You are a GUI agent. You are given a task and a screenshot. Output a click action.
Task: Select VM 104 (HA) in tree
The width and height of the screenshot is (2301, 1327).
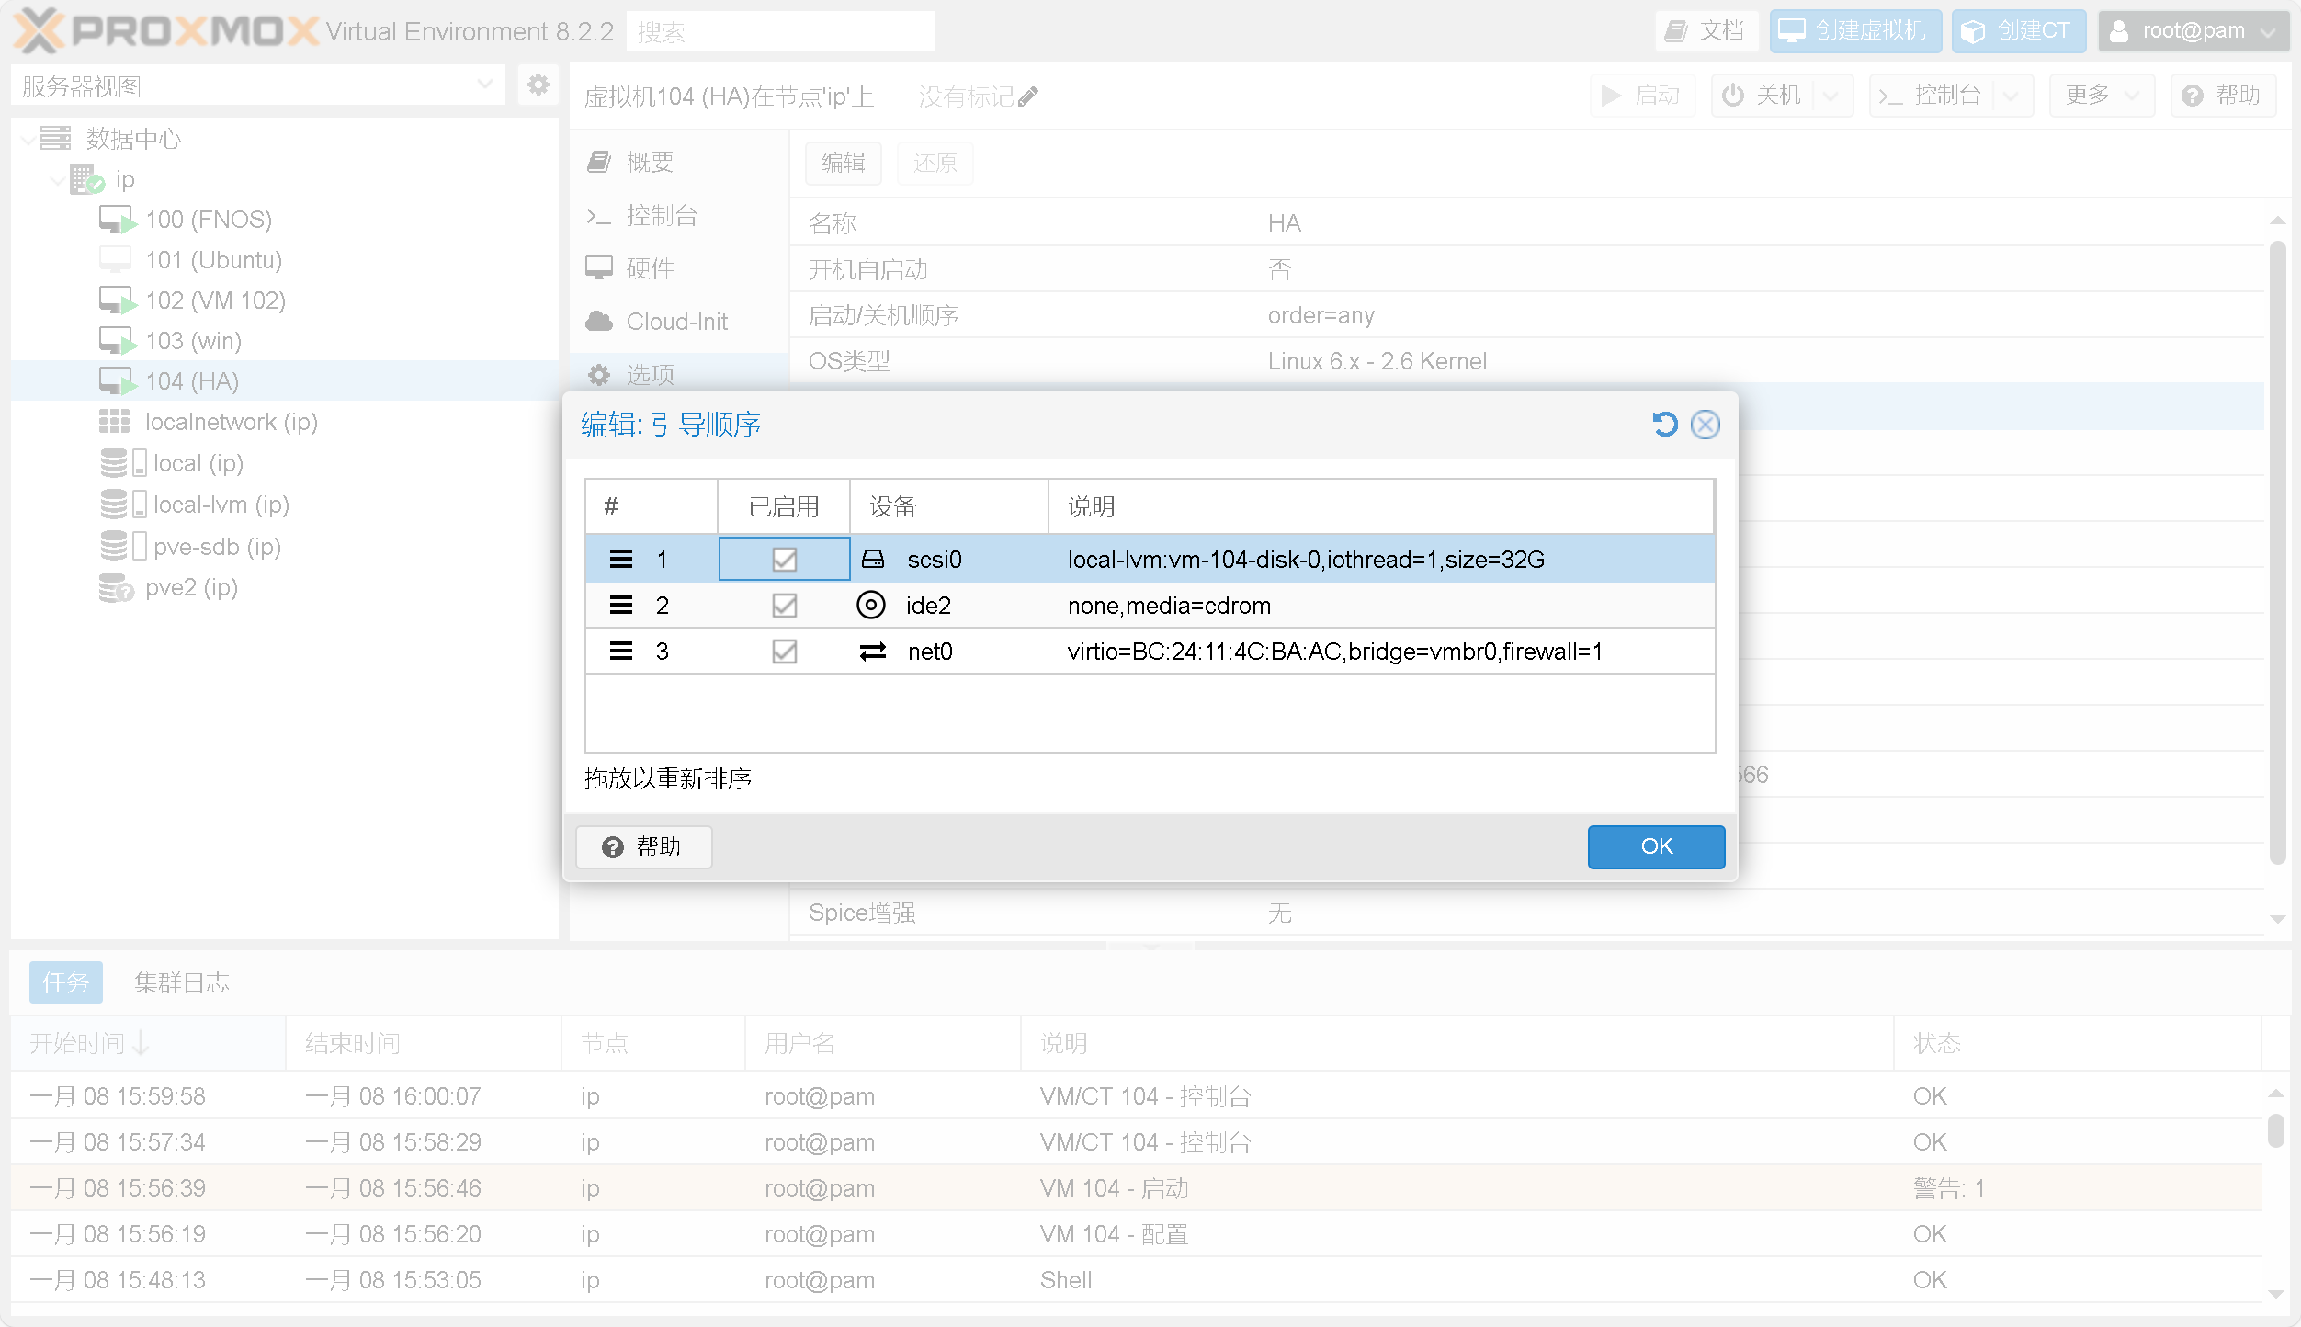[285, 380]
